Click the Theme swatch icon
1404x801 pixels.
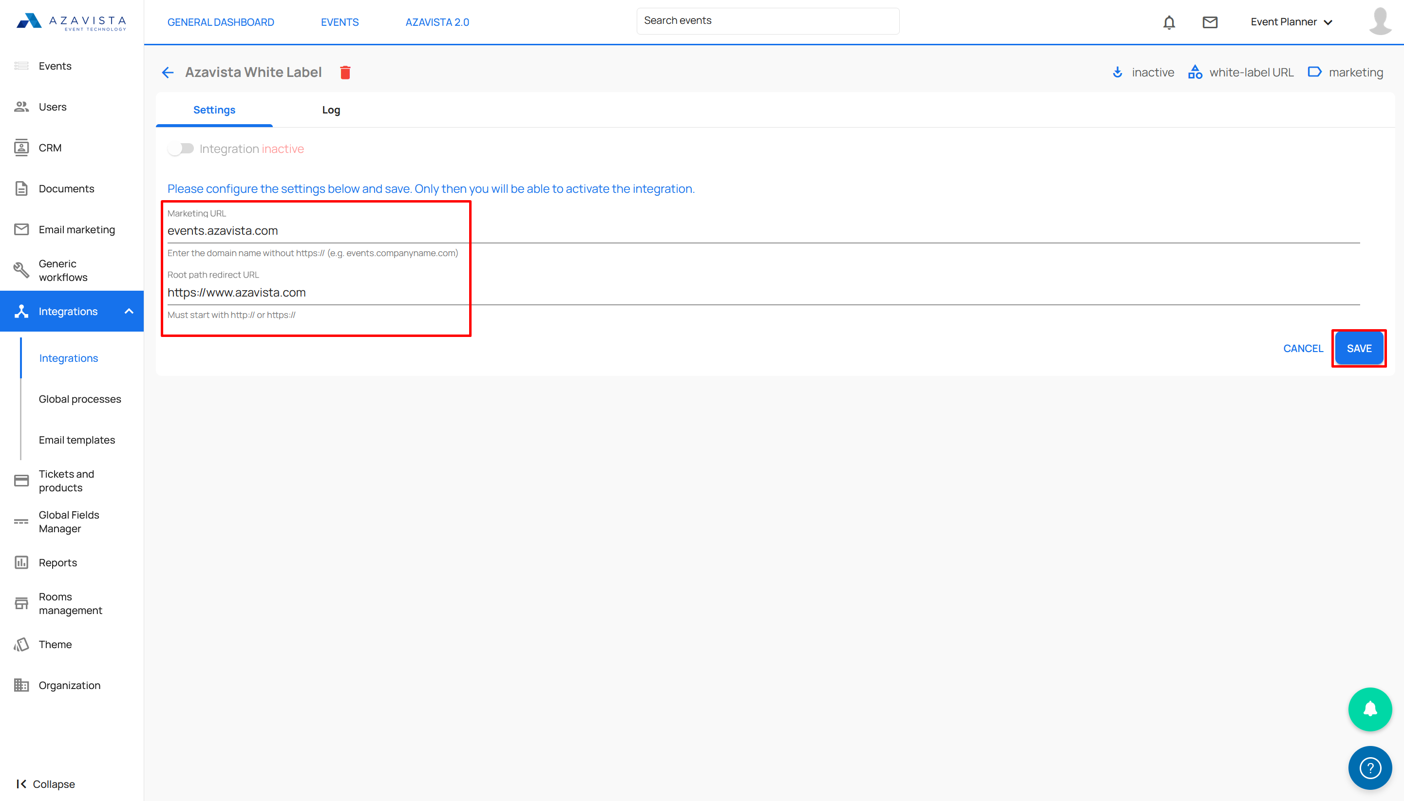click(x=21, y=644)
